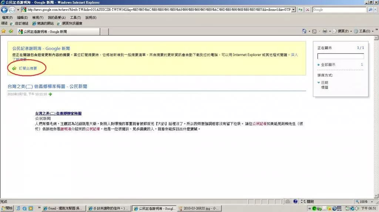Click the magnifier search icon
This screenshot has width=379, height=212.
[x=370, y=10]
